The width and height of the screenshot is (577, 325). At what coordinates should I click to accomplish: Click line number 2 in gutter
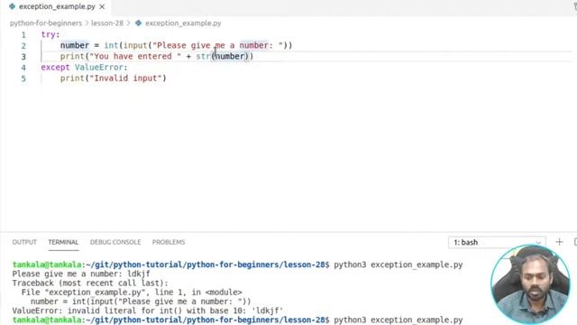23,46
